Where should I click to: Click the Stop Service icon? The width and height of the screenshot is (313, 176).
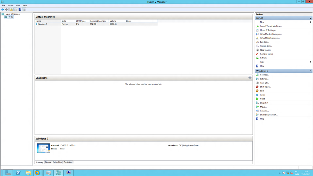(257, 50)
